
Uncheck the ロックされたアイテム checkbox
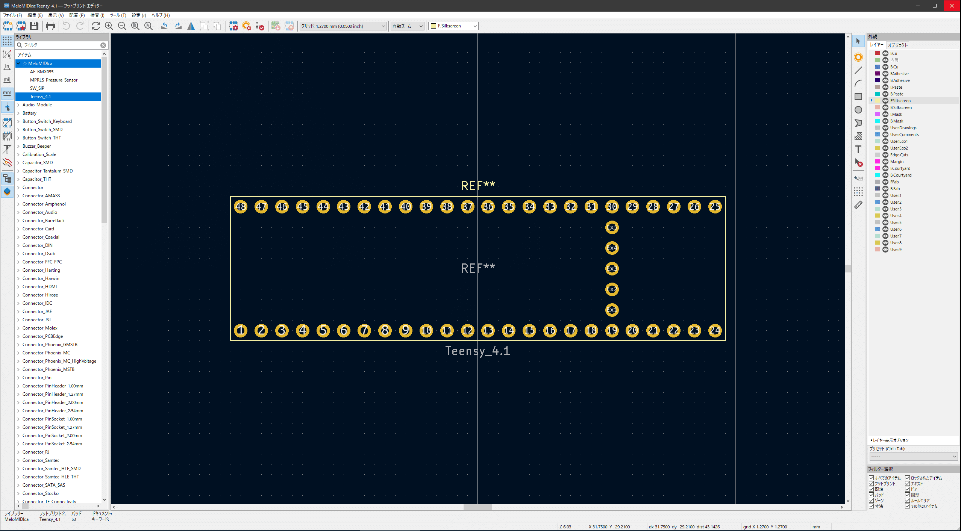coord(907,478)
